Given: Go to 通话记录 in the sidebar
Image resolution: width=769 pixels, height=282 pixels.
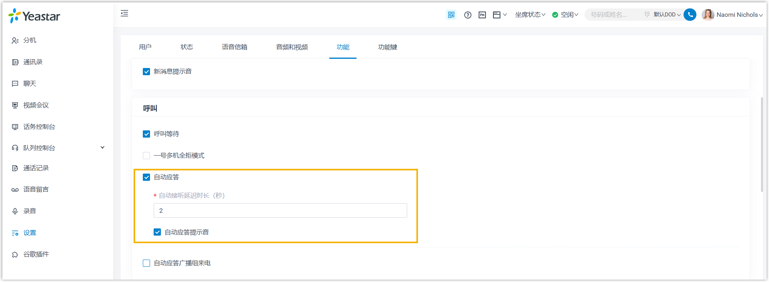Looking at the screenshot, I should tap(36, 168).
